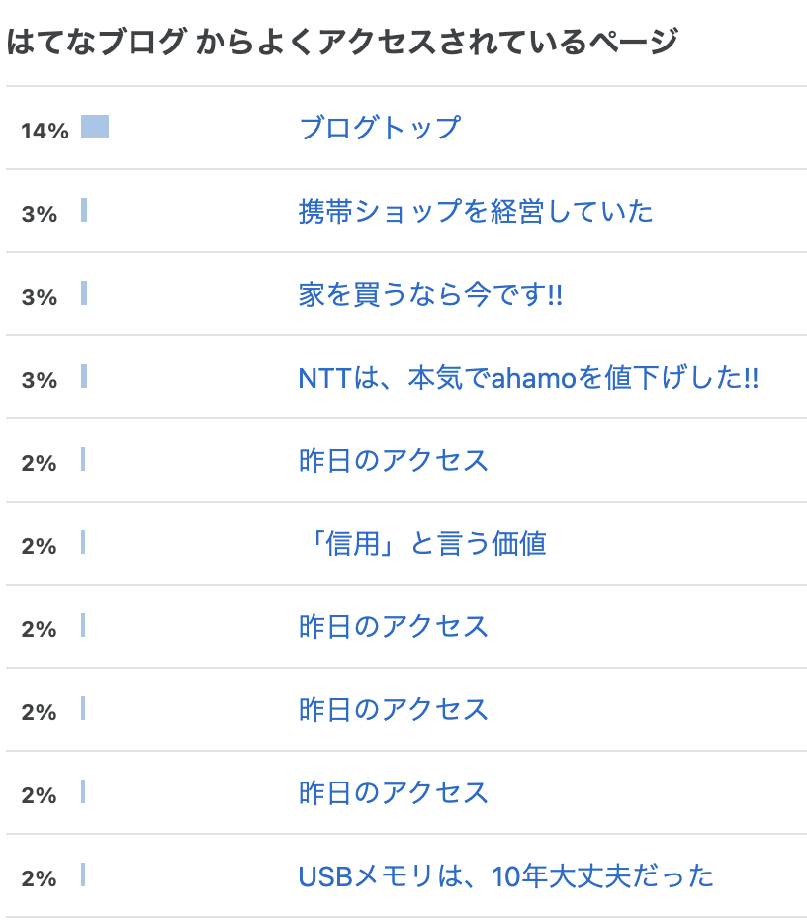Open NTTは、本気でahamoを値下げした!! article
This screenshot has height=920, width=807.
[528, 378]
